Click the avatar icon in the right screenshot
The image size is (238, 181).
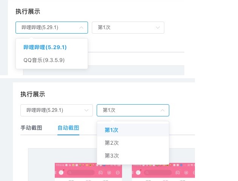tap(139, 173)
